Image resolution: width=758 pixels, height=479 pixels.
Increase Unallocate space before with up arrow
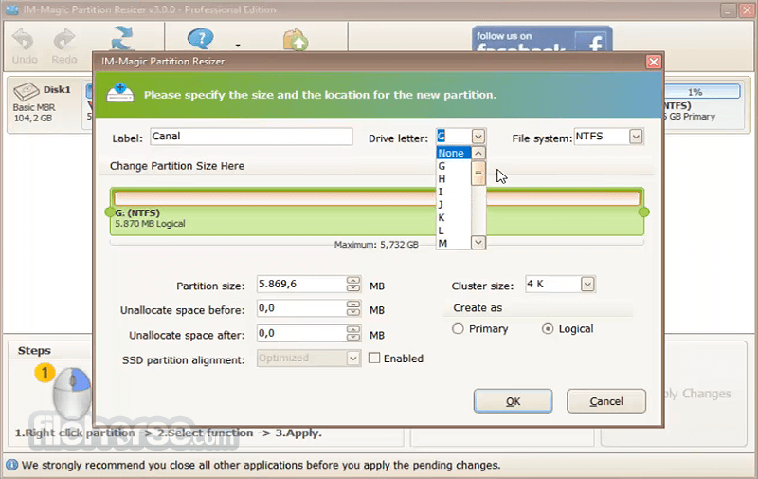(353, 304)
